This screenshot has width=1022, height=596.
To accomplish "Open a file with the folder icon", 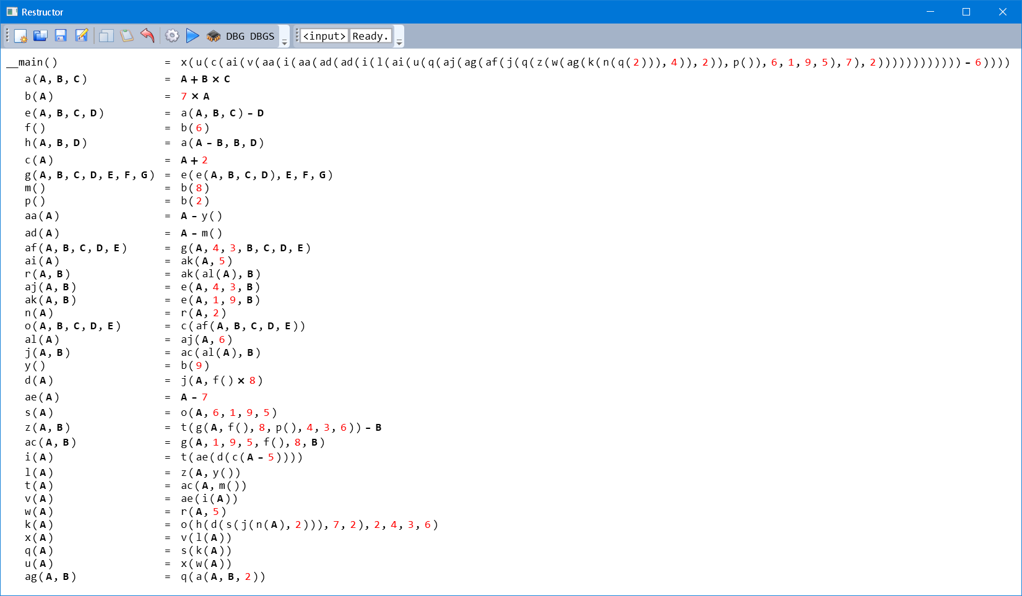I will pyautogui.click(x=40, y=36).
